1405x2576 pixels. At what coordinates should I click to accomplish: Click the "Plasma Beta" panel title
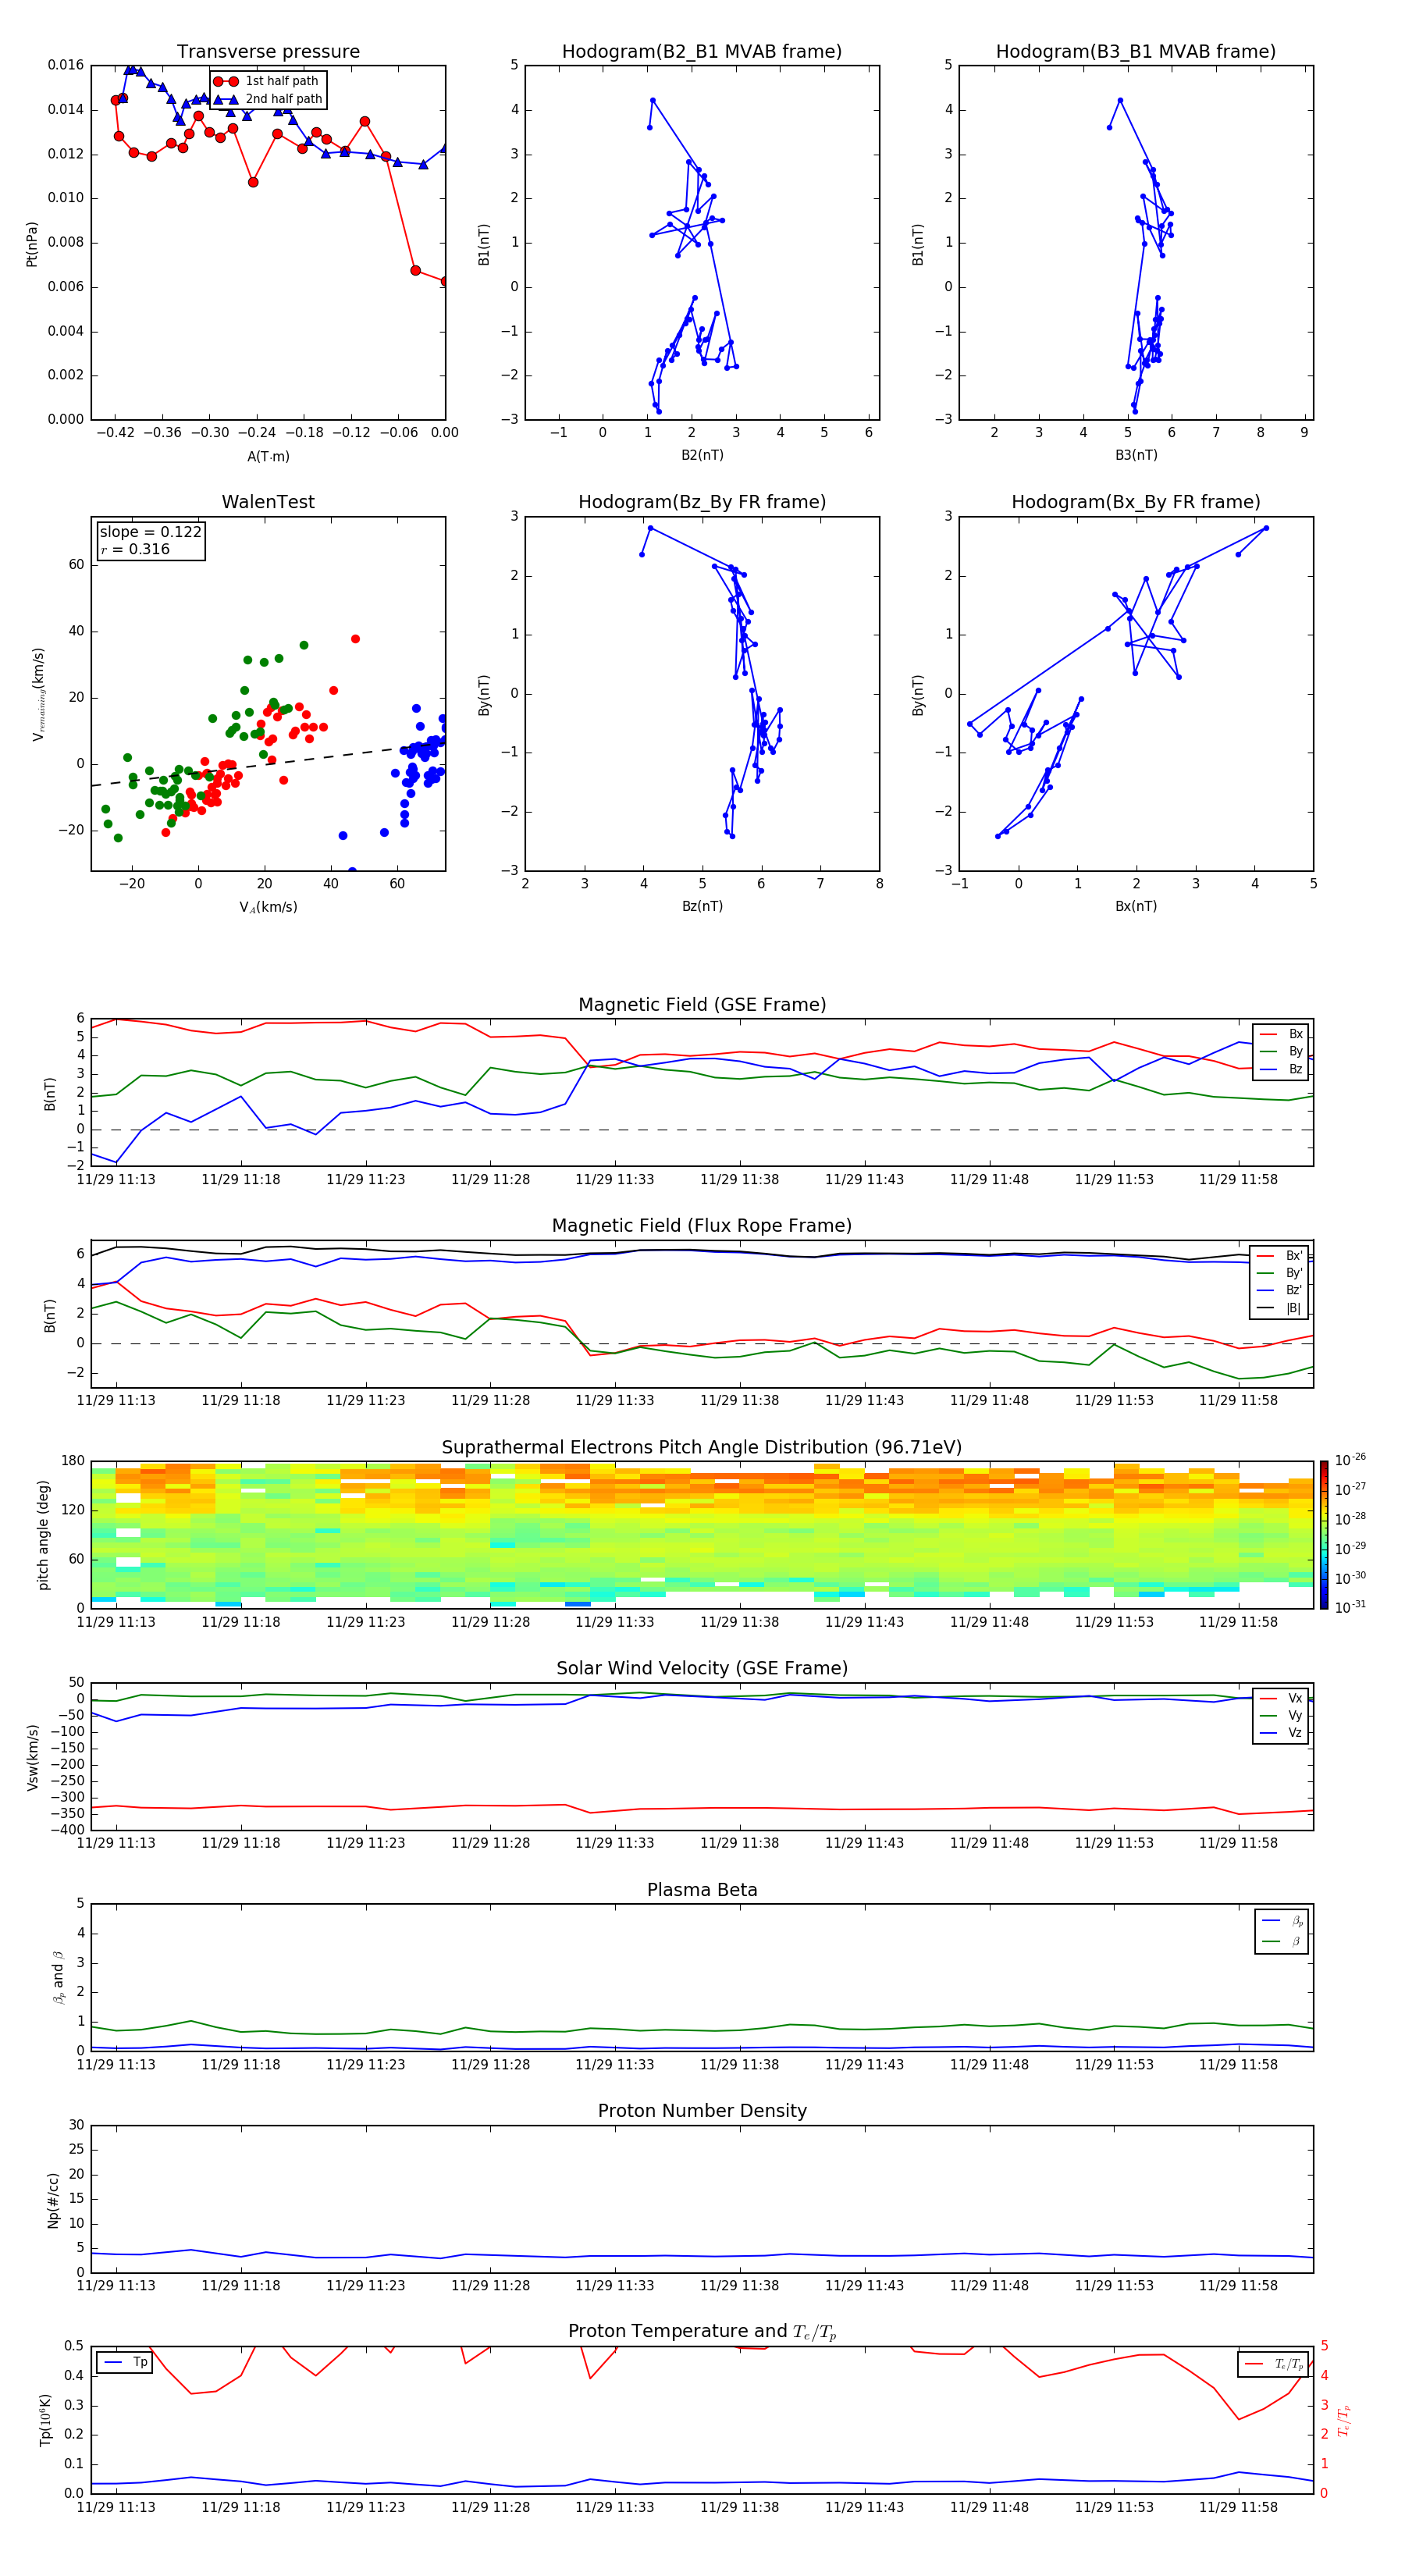(702, 1891)
